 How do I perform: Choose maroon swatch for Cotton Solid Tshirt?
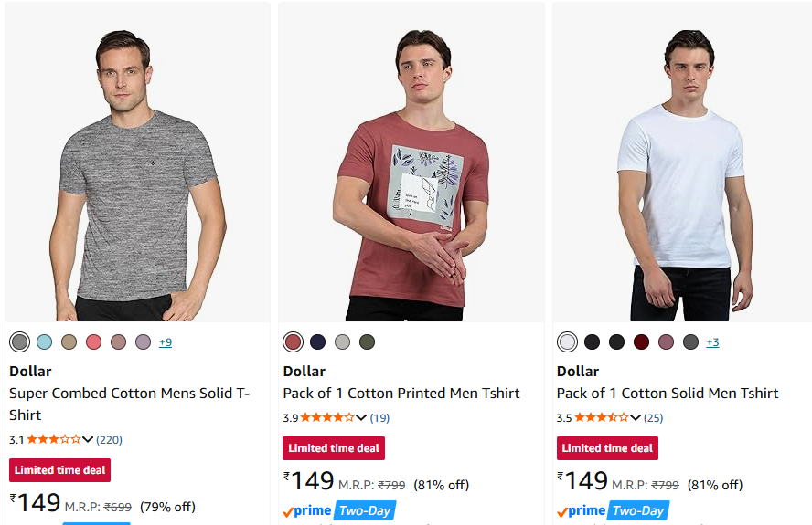[x=641, y=341]
